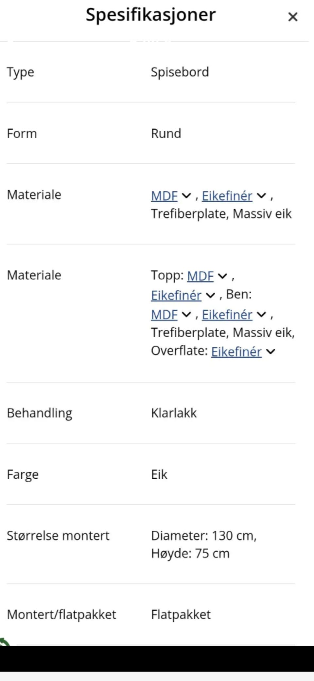Expand chevron beside the Topp: MDF link
This screenshot has height=681, width=314.
point(222,276)
